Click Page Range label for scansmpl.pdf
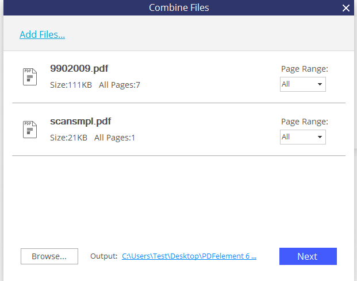 [305, 122]
